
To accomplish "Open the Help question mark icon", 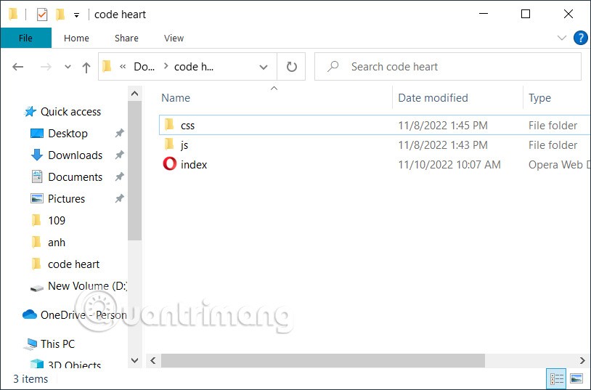I will [x=580, y=38].
